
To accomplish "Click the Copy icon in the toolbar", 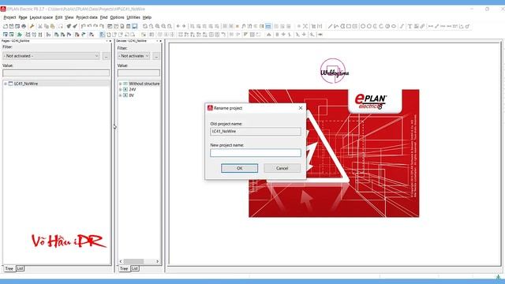I will 47,26.
